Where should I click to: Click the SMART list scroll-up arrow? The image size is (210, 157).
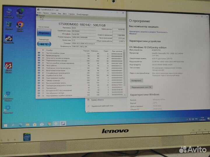124,51
